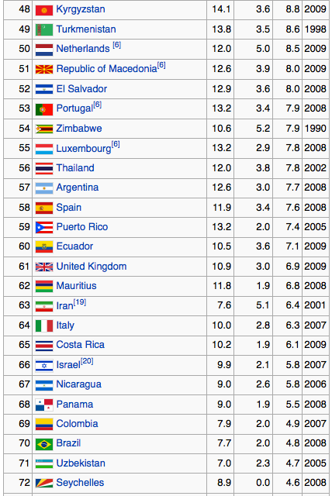Select the Thailand row's 2002 year cell
The height and width of the screenshot is (496, 332).
pos(315,168)
